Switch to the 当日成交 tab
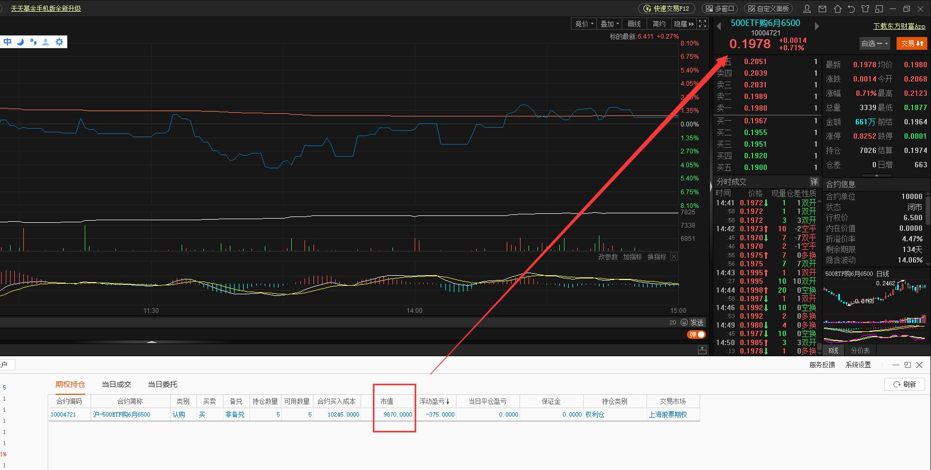Image resolution: width=931 pixels, height=470 pixels. pos(117,384)
